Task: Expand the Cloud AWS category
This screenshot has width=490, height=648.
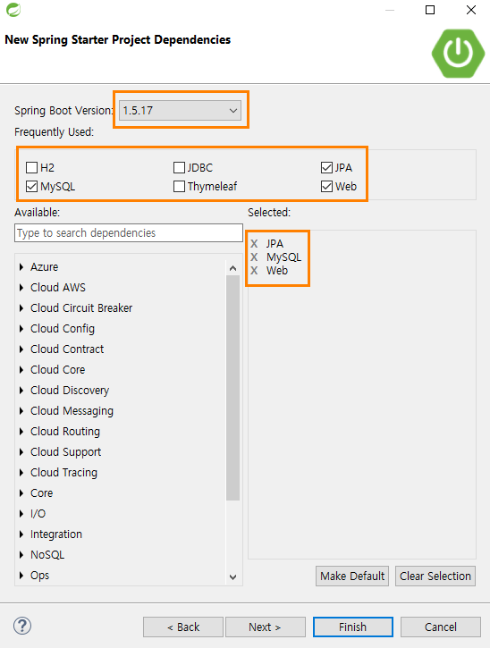Action: (21, 288)
